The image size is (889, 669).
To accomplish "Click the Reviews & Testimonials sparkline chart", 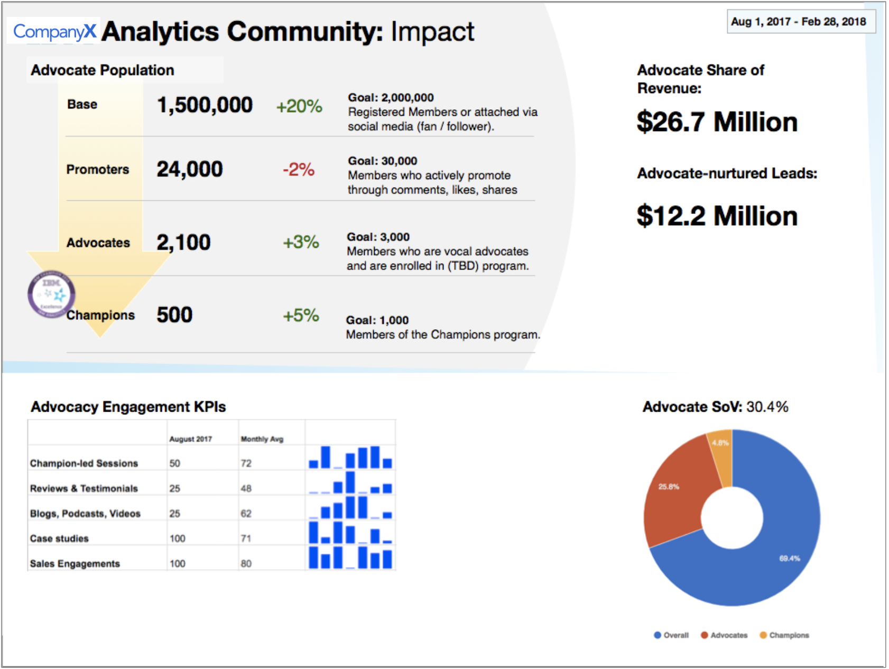I will (350, 482).
